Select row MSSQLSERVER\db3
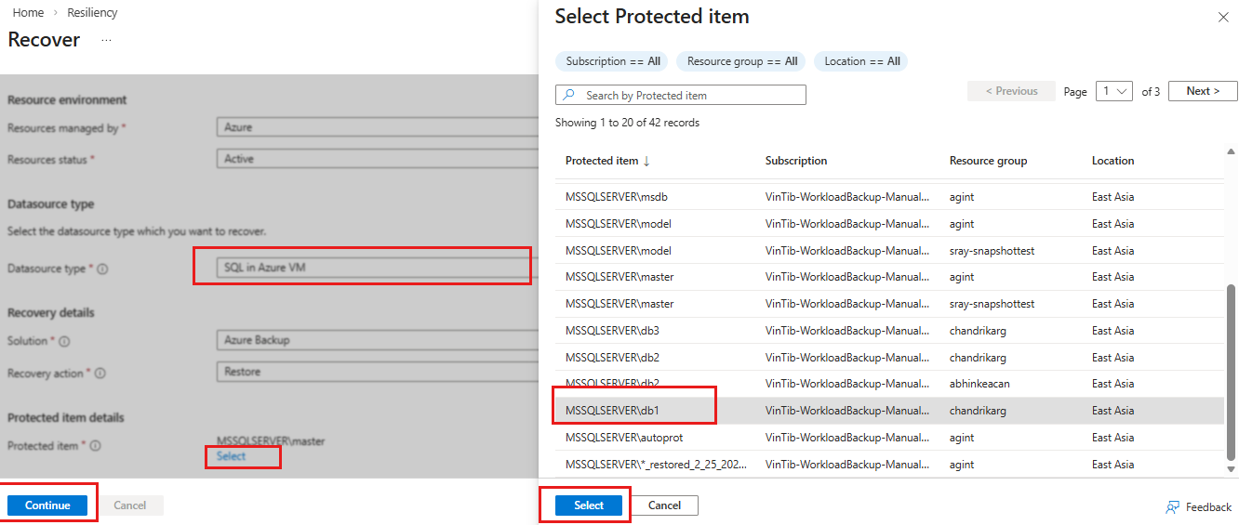The image size is (1239, 525). coord(889,331)
